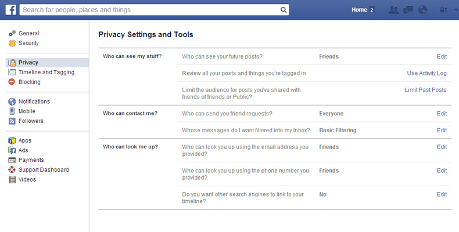Viewport: 459px width, 232px height.
Task: Click the Apps cube icon in sidebar
Action: coord(12,140)
